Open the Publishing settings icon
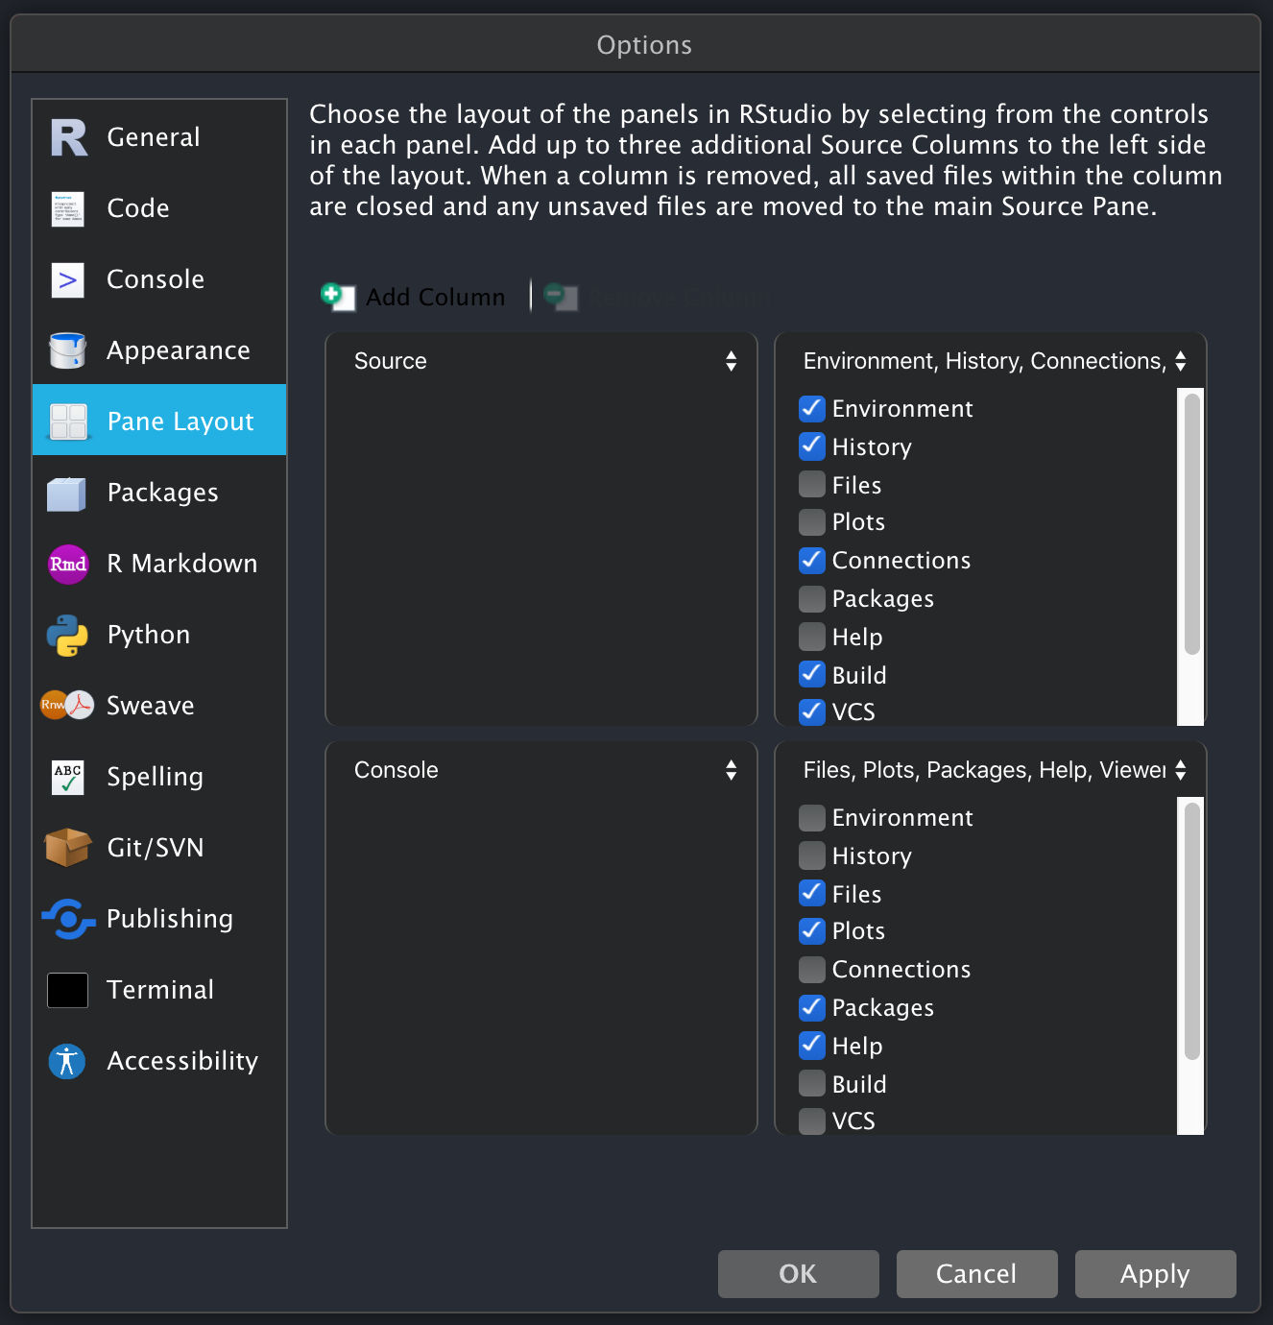 click(x=66, y=919)
